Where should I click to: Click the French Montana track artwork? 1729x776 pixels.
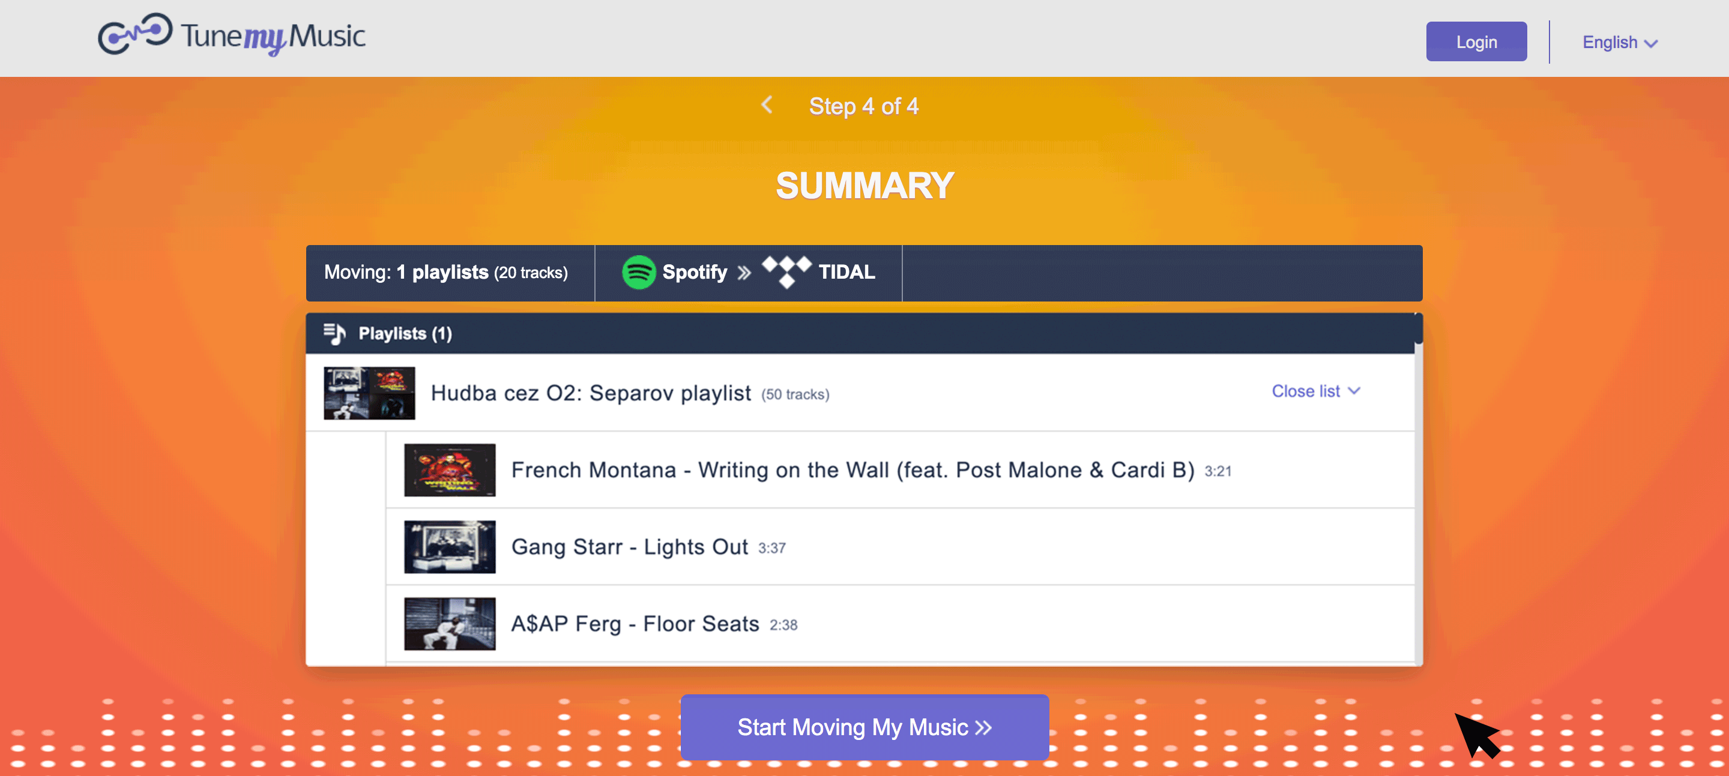click(x=450, y=470)
